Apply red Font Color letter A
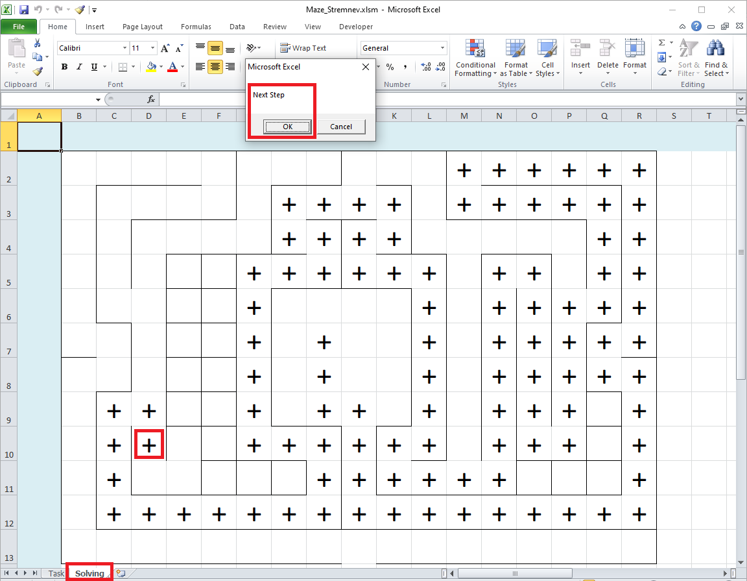 coord(173,67)
